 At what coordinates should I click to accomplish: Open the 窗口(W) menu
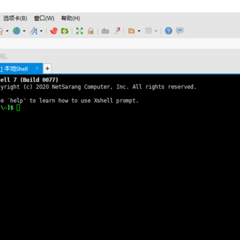pos(44,18)
